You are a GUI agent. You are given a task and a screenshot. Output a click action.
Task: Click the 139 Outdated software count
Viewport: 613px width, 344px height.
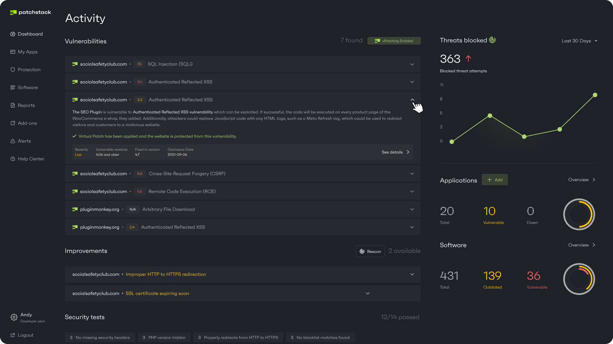point(492,276)
